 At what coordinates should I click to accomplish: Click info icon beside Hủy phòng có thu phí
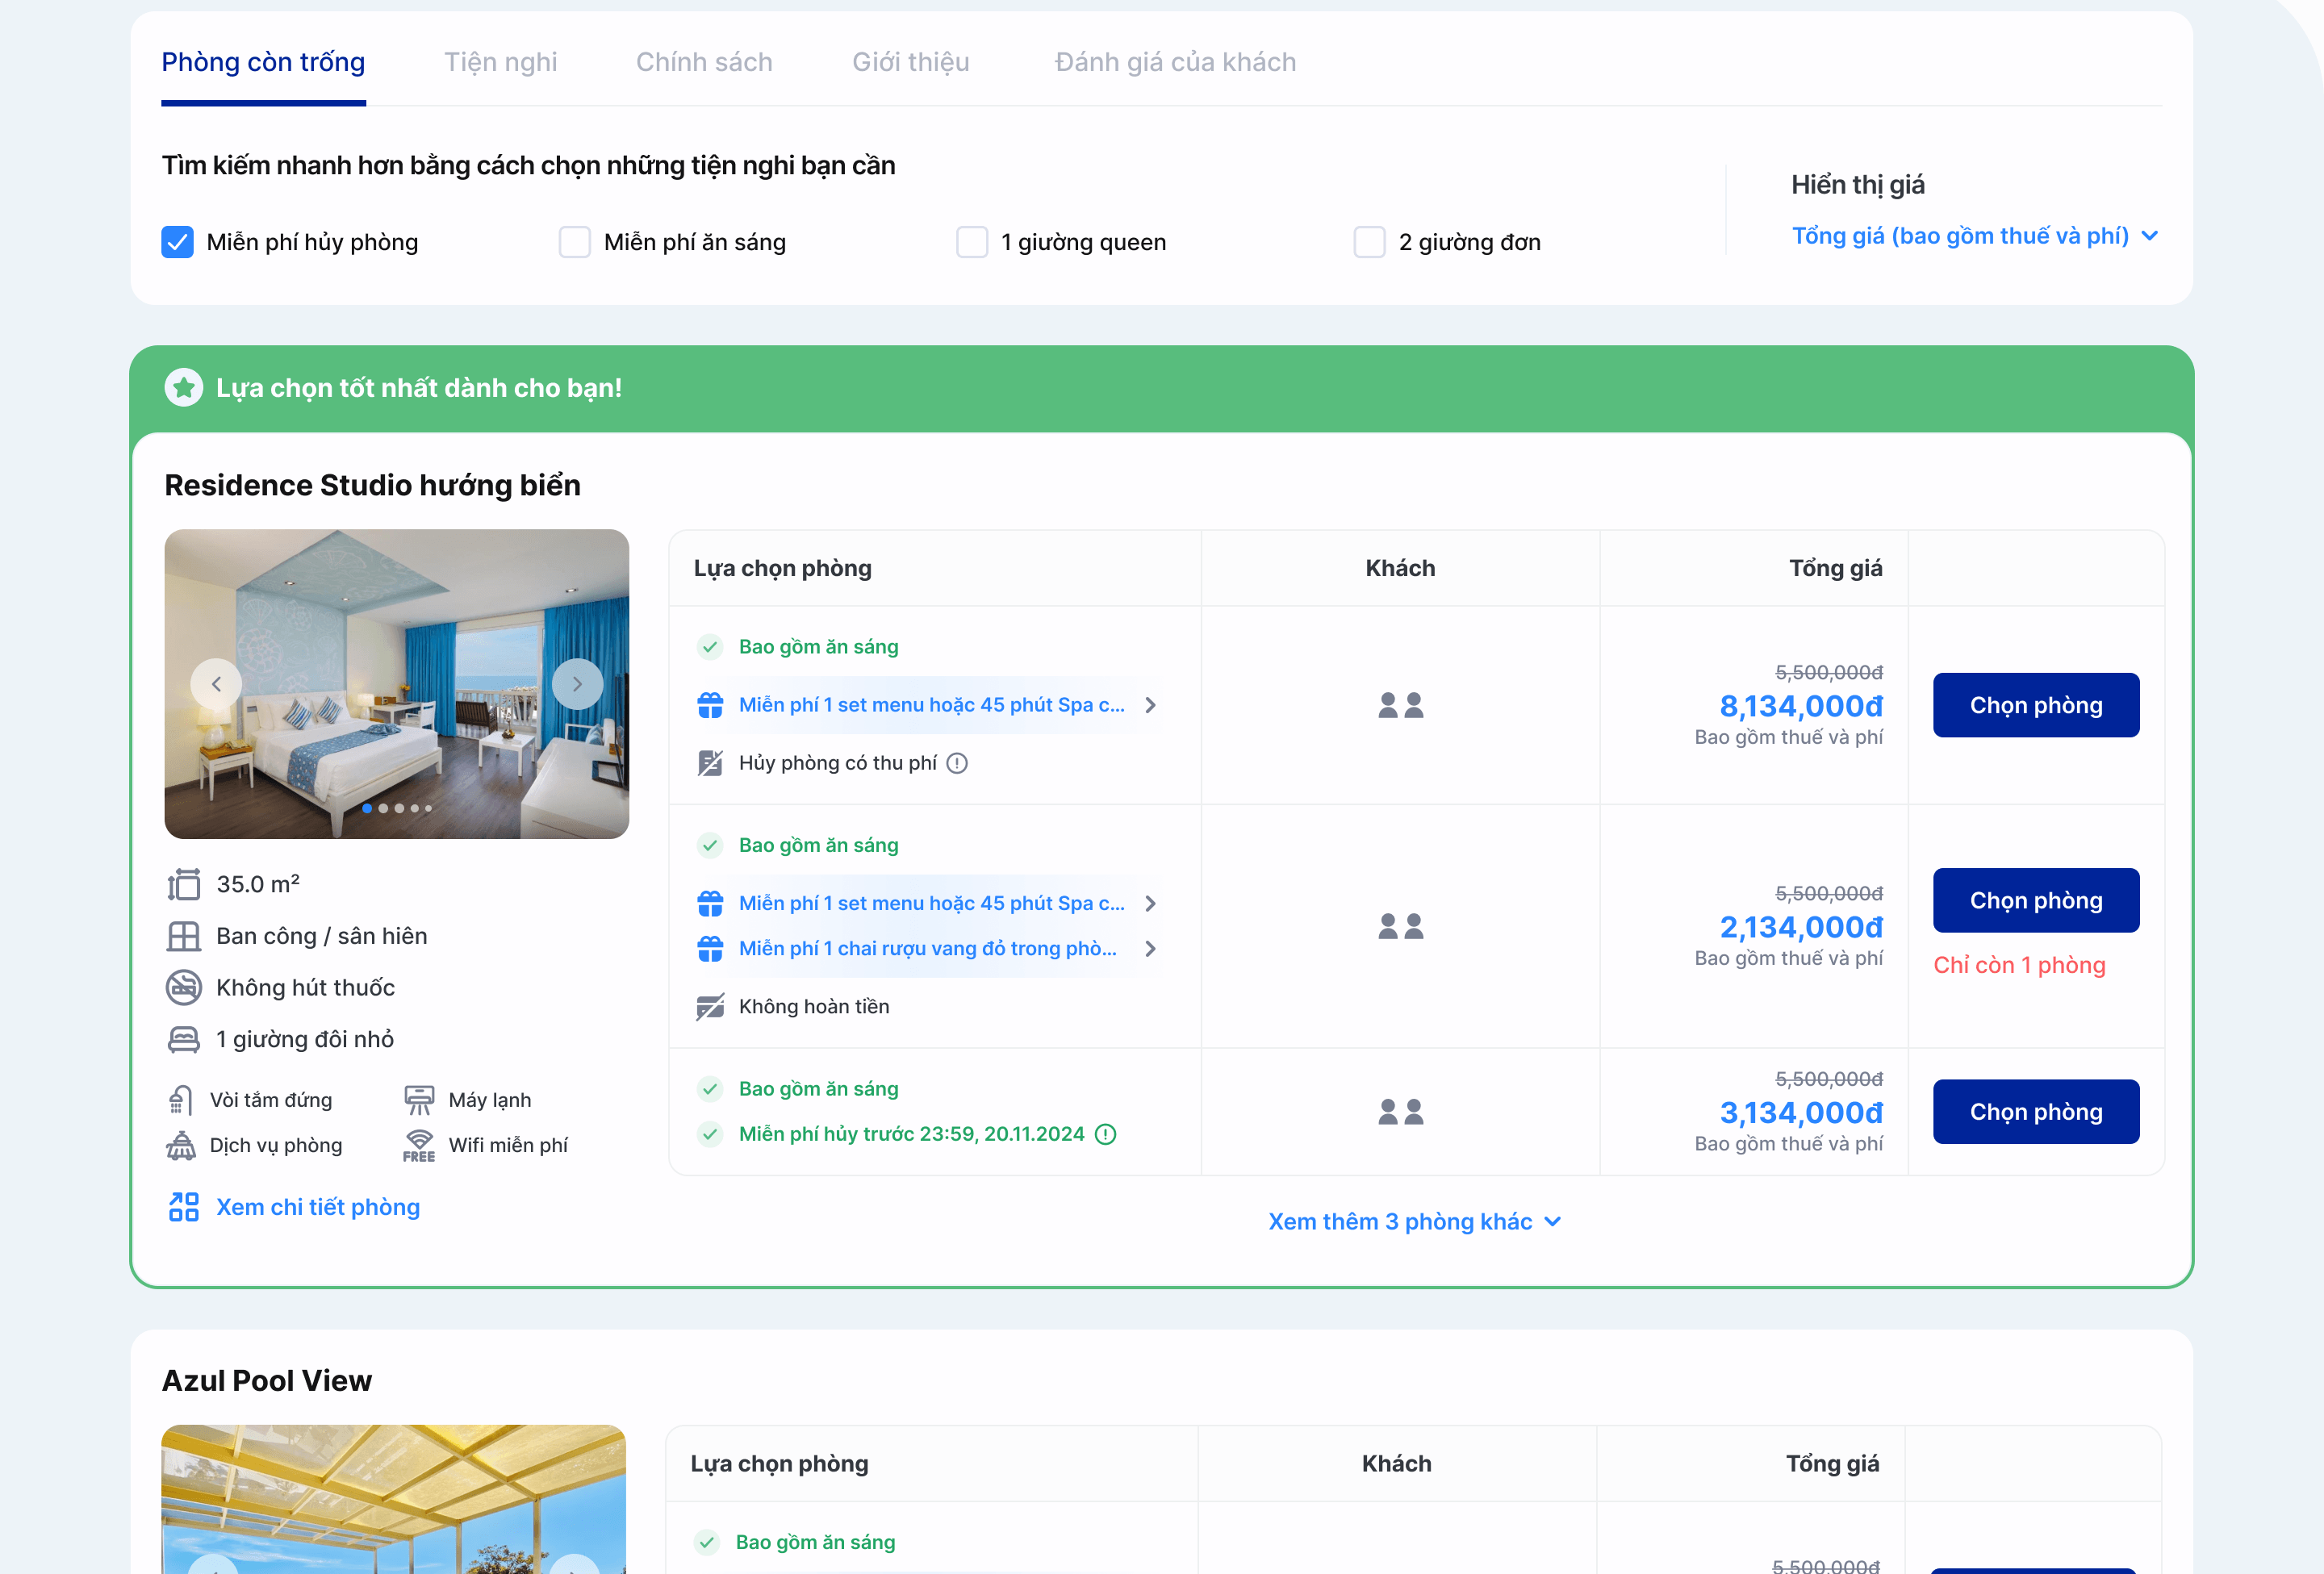coord(957,763)
